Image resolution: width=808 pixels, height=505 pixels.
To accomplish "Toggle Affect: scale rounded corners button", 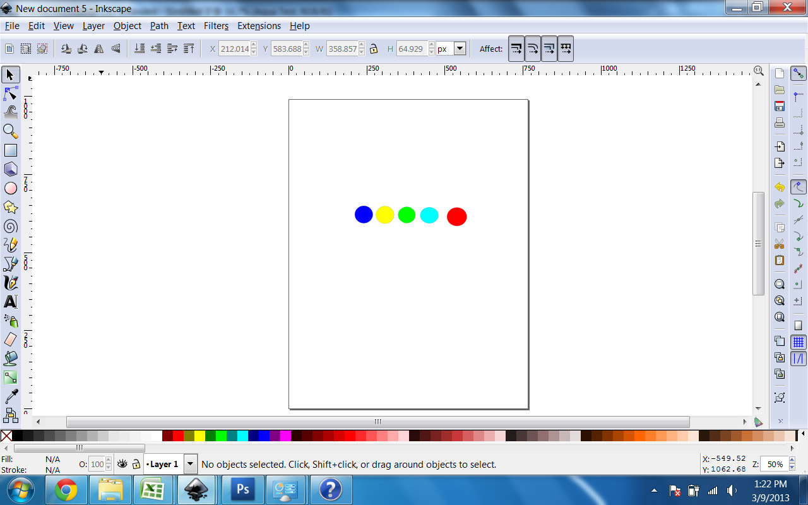I will click(x=533, y=49).
